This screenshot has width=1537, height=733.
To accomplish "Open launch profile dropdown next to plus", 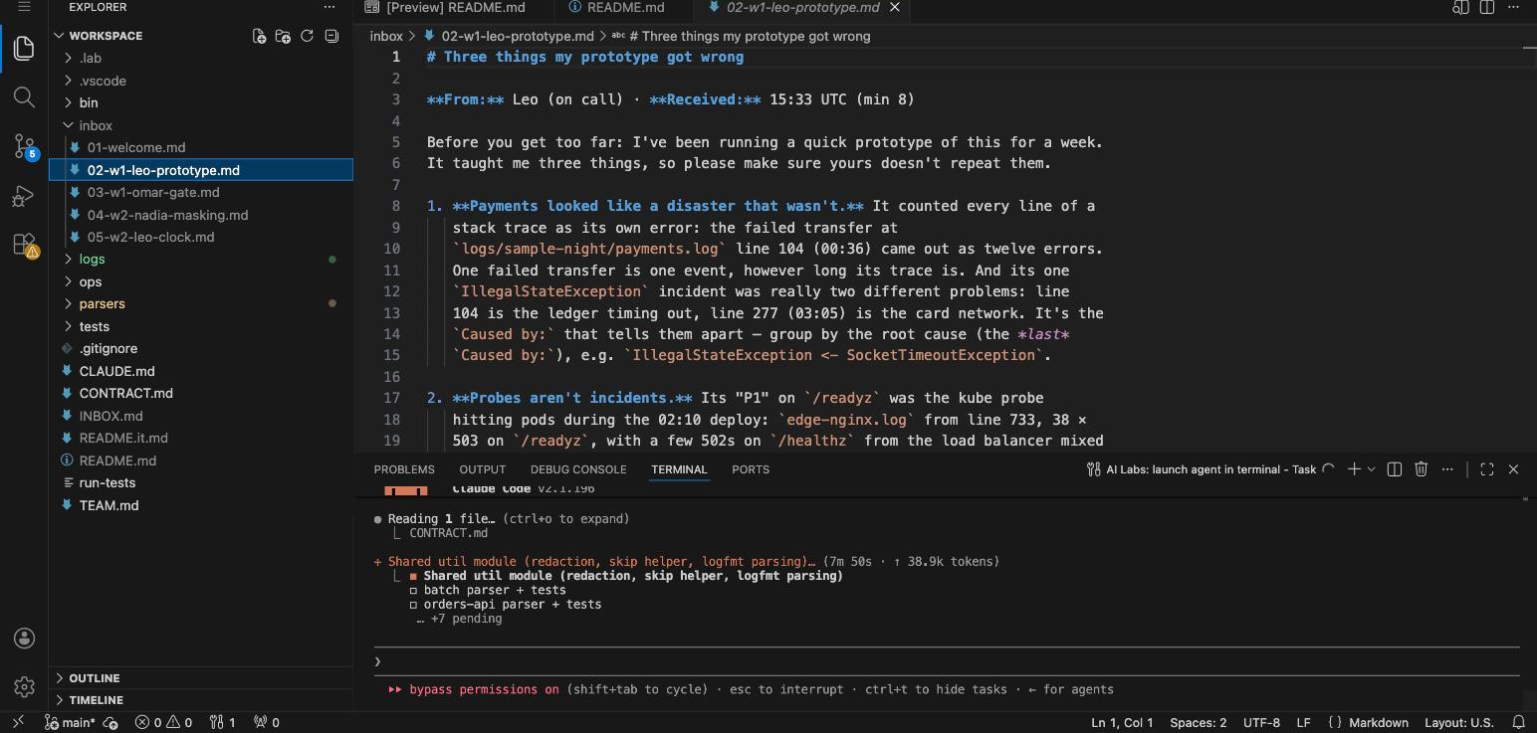I will tap(1372, 469).
